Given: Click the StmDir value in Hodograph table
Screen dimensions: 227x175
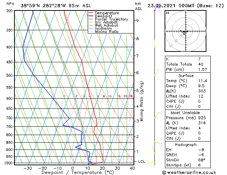Looking at the screenshot, I should click(202, 160).
